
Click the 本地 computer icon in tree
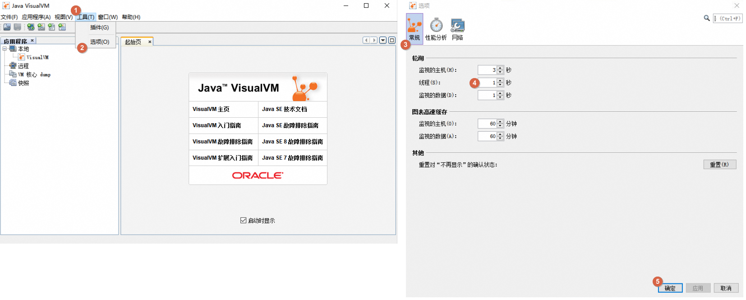(13, 49)
